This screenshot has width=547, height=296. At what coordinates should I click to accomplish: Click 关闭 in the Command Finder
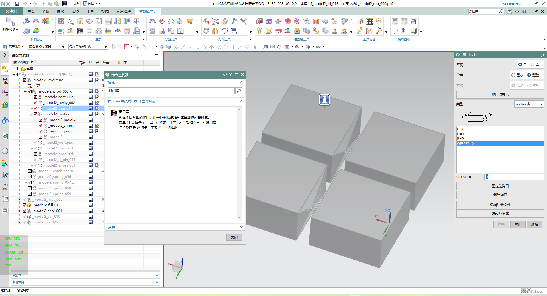click(x=234, y=237)
